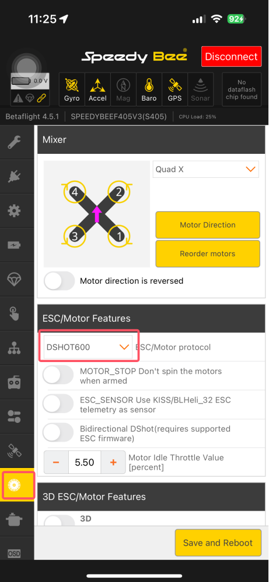Open the Quad X mixer dropdown

(x=205, y=169)
